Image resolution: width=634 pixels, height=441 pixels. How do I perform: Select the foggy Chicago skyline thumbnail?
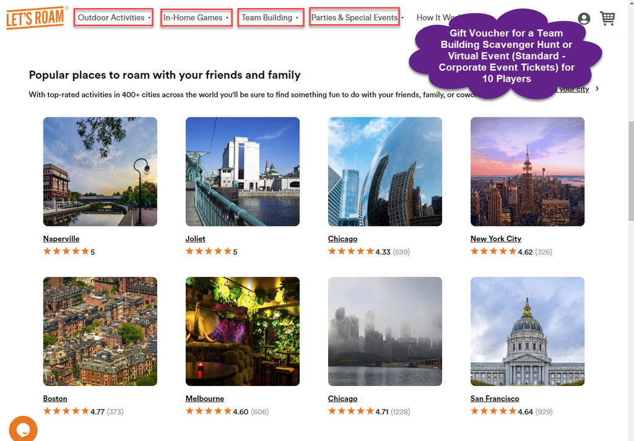(385, 332)
